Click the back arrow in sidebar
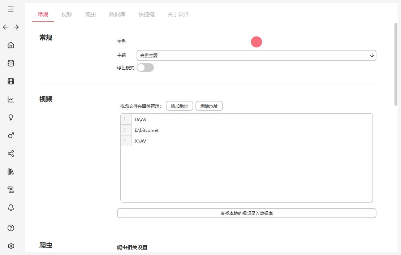Screen dimensions: 401x255 click(5, 27)
